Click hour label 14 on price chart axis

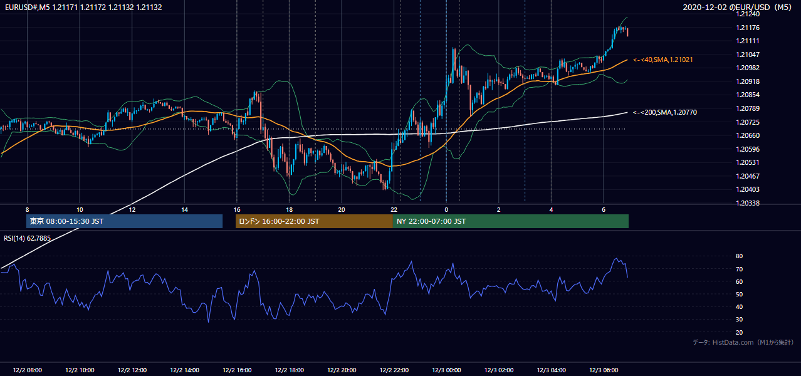184,209
